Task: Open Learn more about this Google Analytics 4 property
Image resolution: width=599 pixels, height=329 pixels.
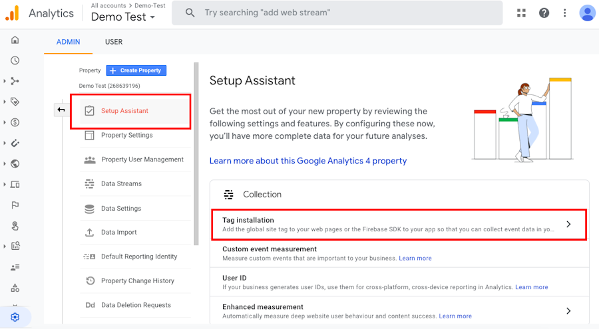Action: (308, 161)
